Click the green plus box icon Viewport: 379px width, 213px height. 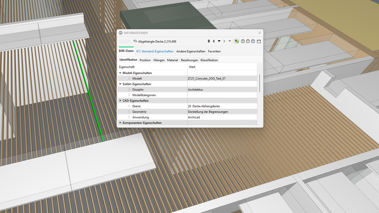click(x=243, y=41)
